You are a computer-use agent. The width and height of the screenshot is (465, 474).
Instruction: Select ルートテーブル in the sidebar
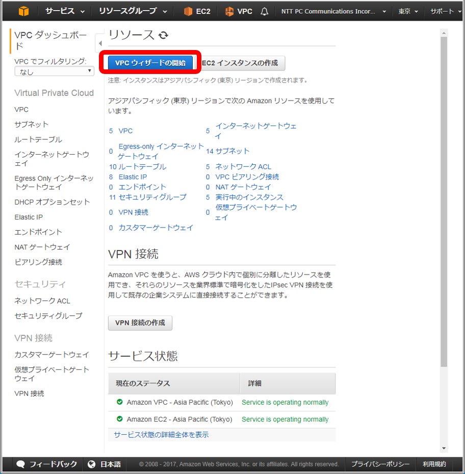(38, 139)
